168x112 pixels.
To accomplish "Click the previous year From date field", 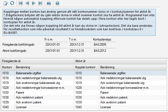I will coord(56,44).
